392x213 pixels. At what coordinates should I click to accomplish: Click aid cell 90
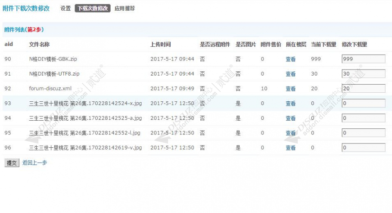(8, 59)
